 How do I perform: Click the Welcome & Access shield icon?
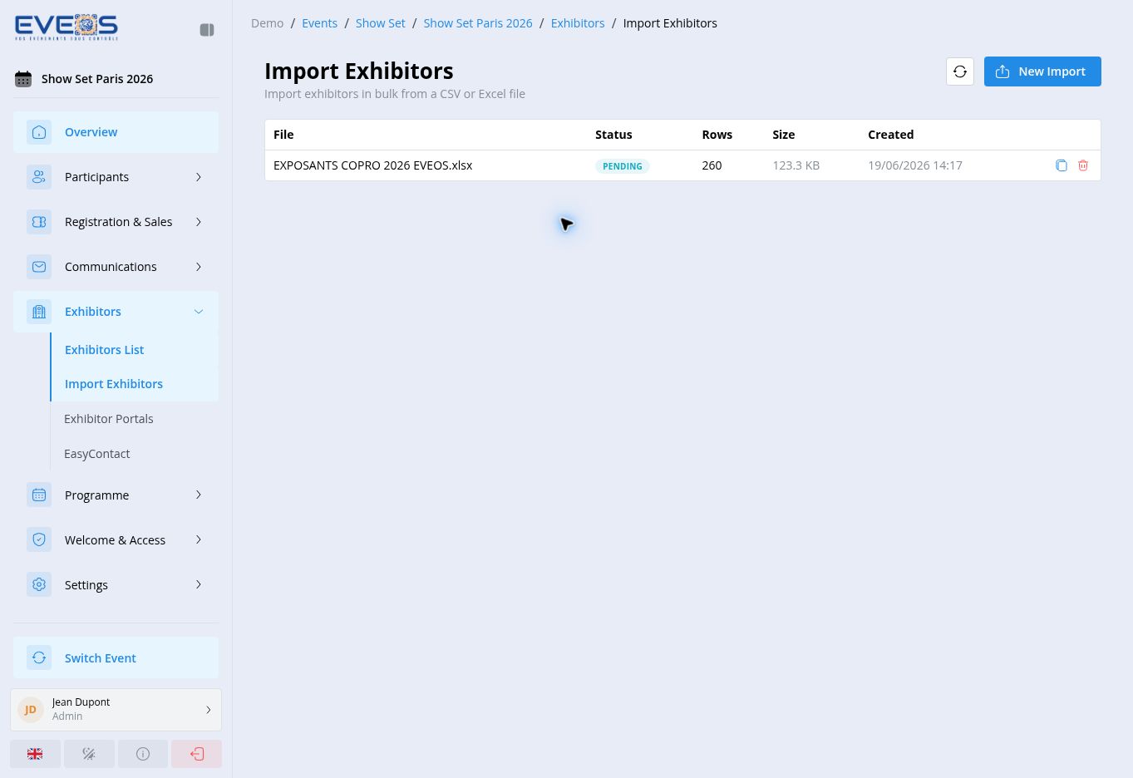tap(39, 540)
